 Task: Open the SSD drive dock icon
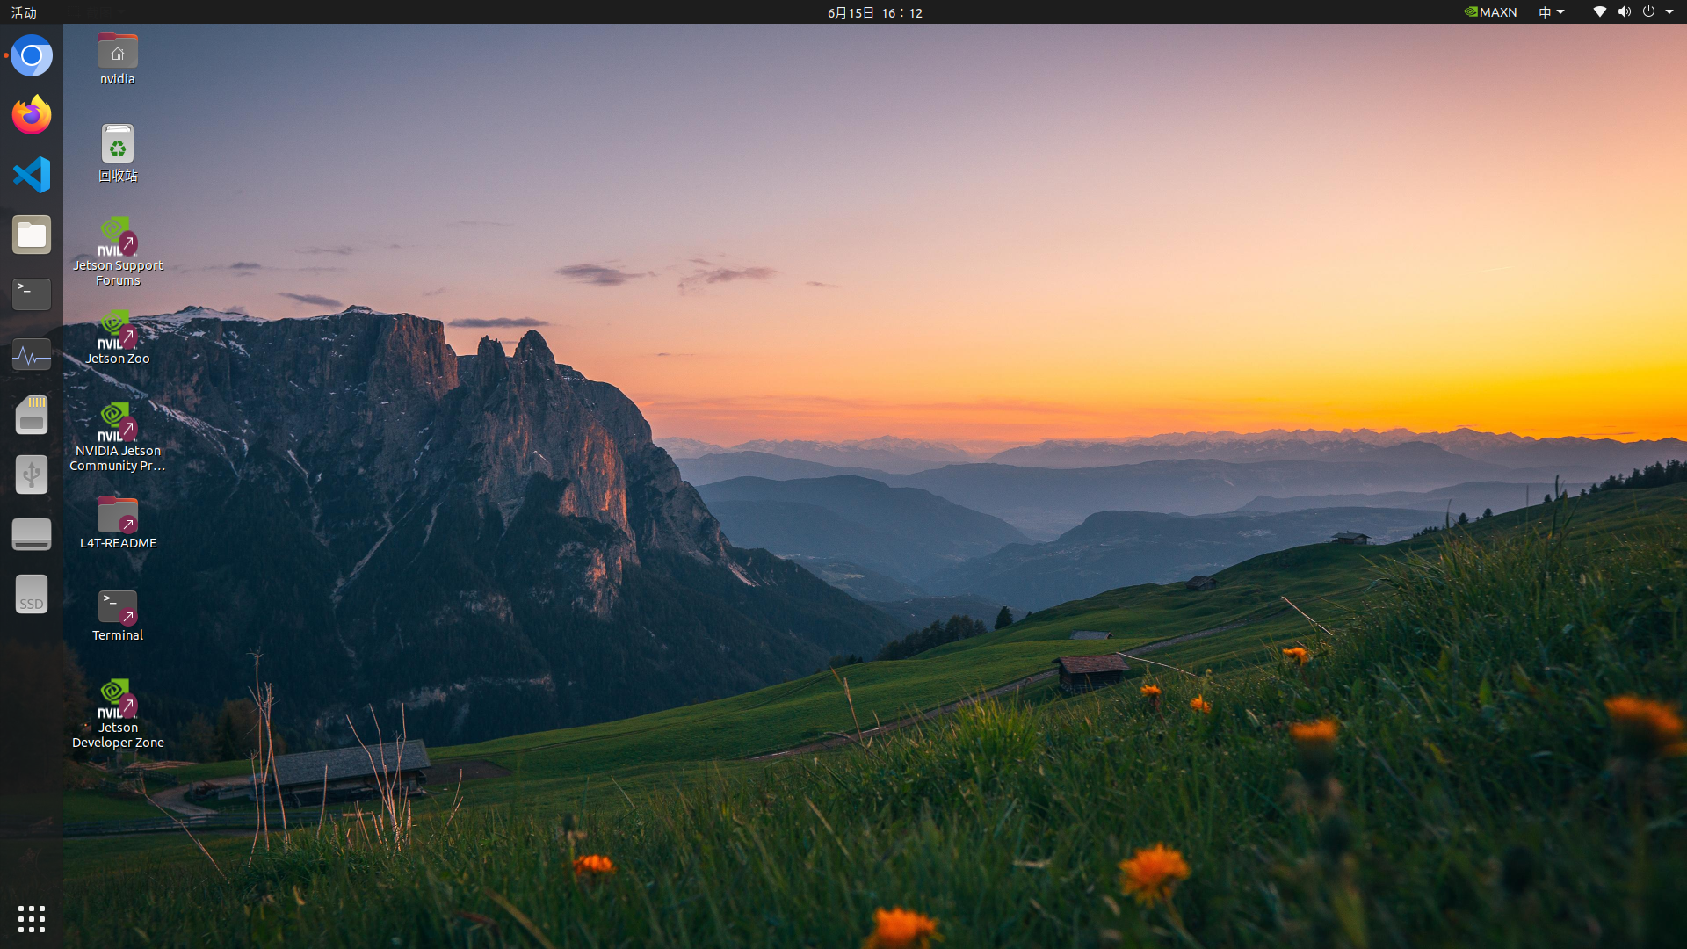coord(32,595)
